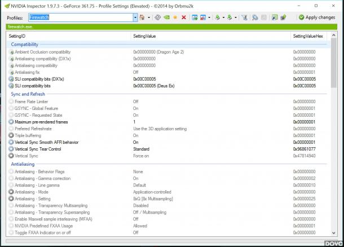Open the dropdown arrow beside the home icon
Screen dimensions: 344x247
[x=149, y=17]
